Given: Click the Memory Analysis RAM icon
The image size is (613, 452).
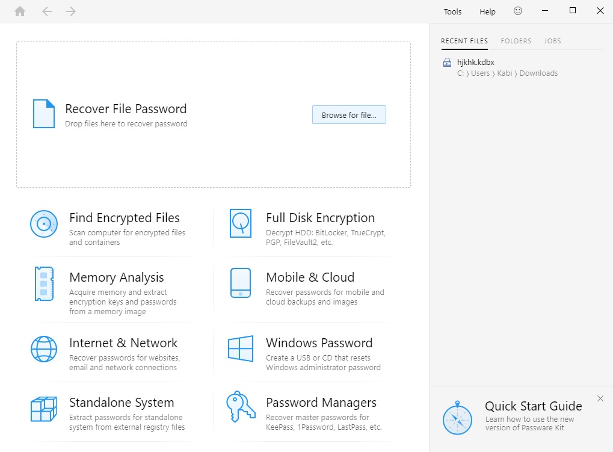Looking at the screenshot, I should [x=44, y=284].
